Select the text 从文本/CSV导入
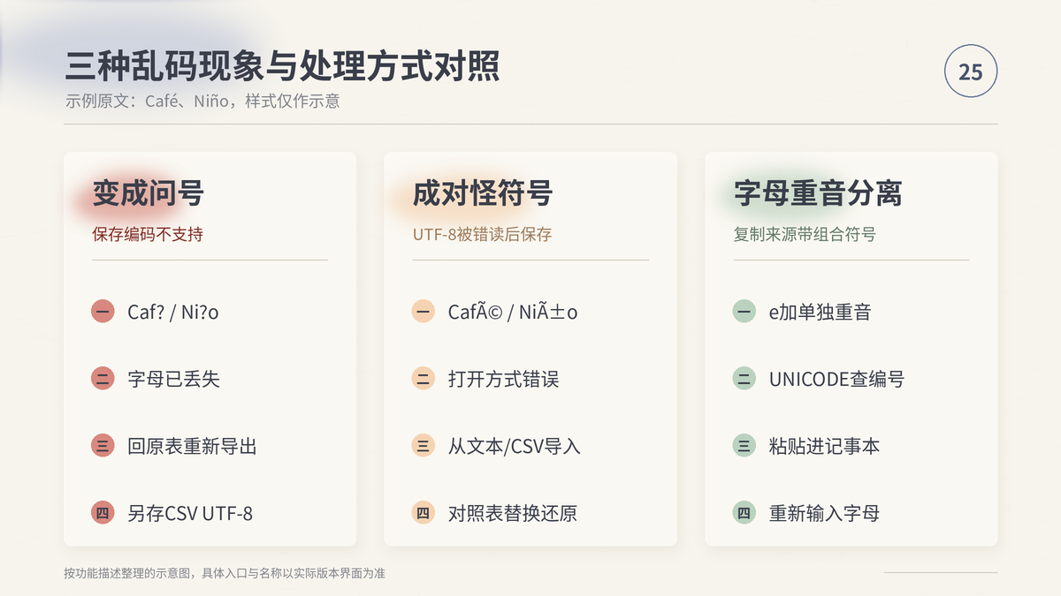Image resolution: width=1061 pixels, height=596 pixels. pyautogui.click(x=515, y=446)
